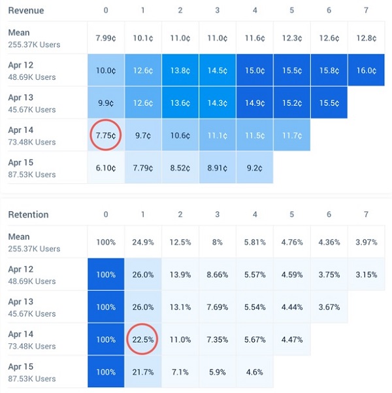Click the circled 7.75¢ revenue cell

tap(105, 134)
